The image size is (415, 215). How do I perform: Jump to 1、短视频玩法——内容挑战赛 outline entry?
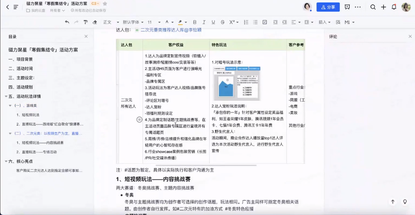coord(40,143)
